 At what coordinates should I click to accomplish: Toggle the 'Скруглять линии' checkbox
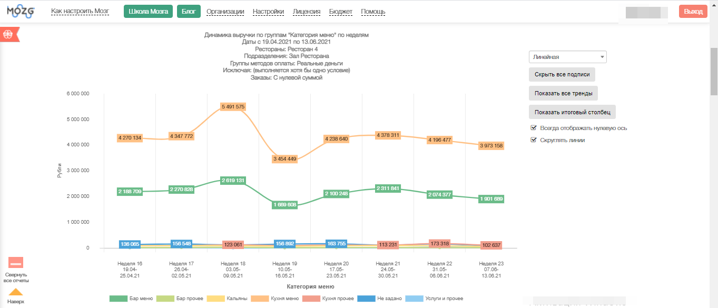tap(534, 140)
